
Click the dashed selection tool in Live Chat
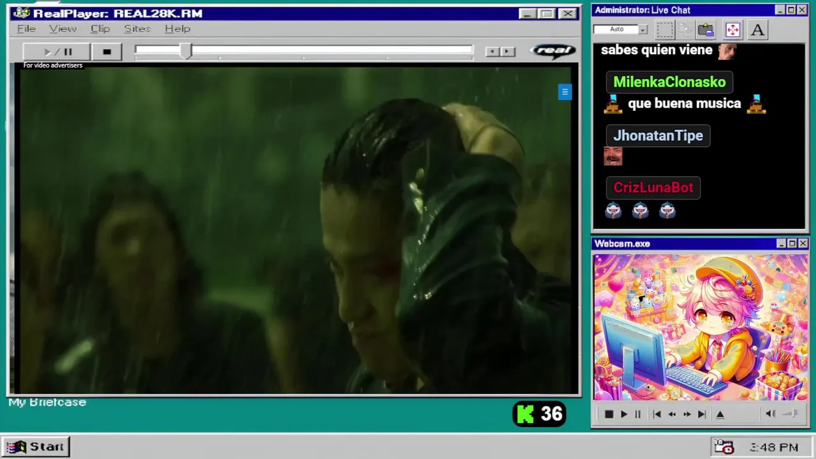(665, 30)
